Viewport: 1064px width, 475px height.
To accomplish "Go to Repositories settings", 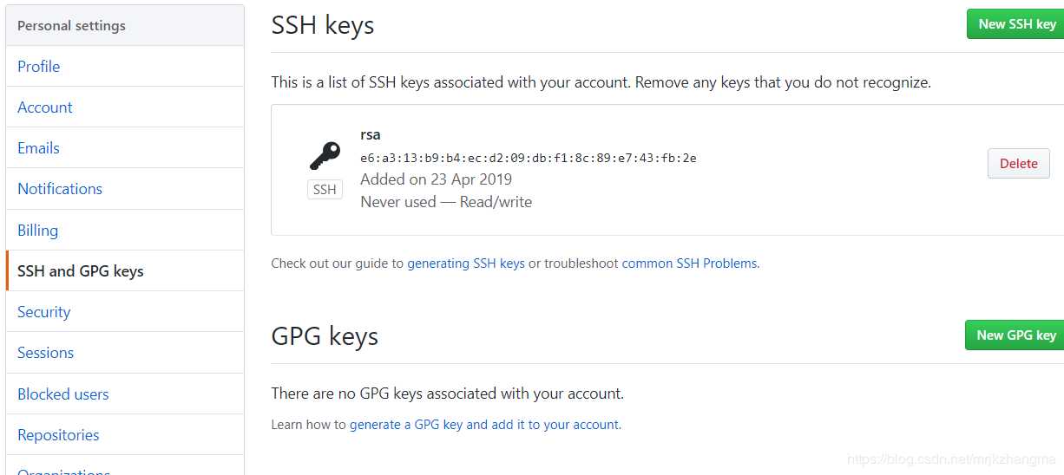I will pyautogui.click(x=125, y=434).
